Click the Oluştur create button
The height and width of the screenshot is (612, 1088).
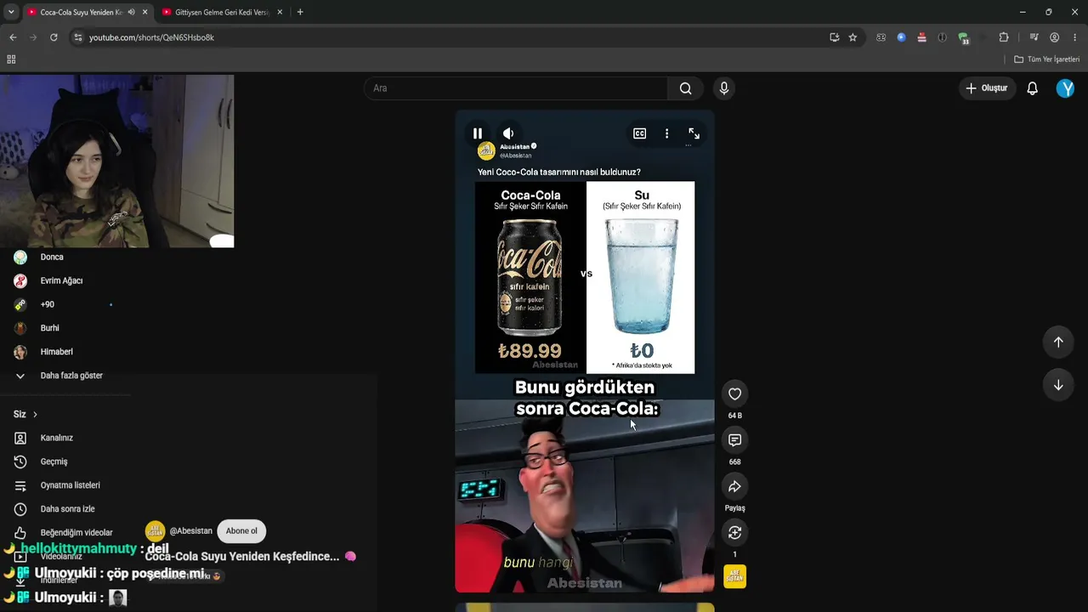coord(986,88)
